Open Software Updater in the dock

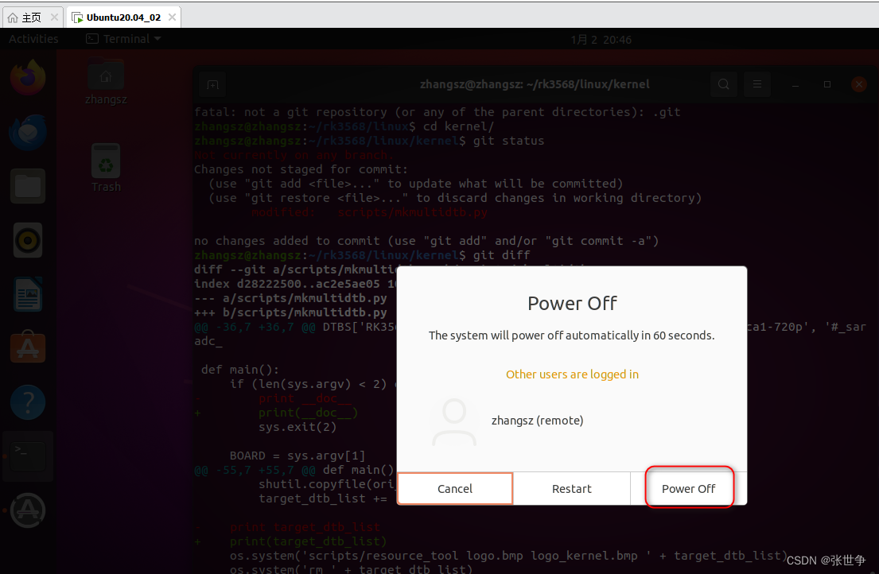(28, 510)
